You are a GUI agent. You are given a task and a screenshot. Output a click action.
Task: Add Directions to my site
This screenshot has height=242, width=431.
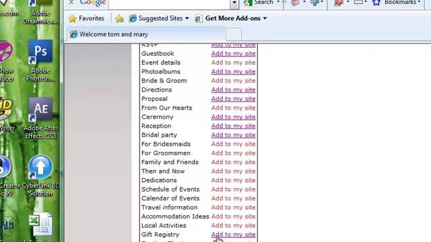[x=234, y=89]
